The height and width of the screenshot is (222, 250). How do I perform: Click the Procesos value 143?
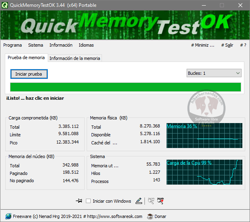point(157,180)
